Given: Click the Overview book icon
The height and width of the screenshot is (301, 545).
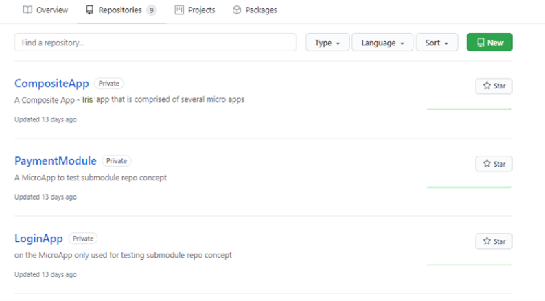Looking at the screenshot, I should click(27, 10).
